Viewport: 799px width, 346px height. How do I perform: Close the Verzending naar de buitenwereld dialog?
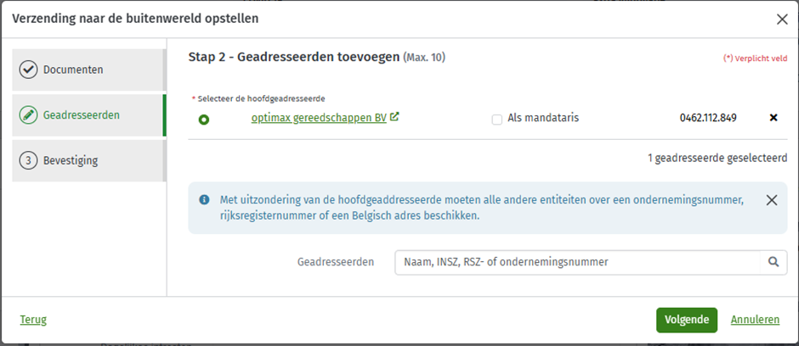[x=782, y=20]
